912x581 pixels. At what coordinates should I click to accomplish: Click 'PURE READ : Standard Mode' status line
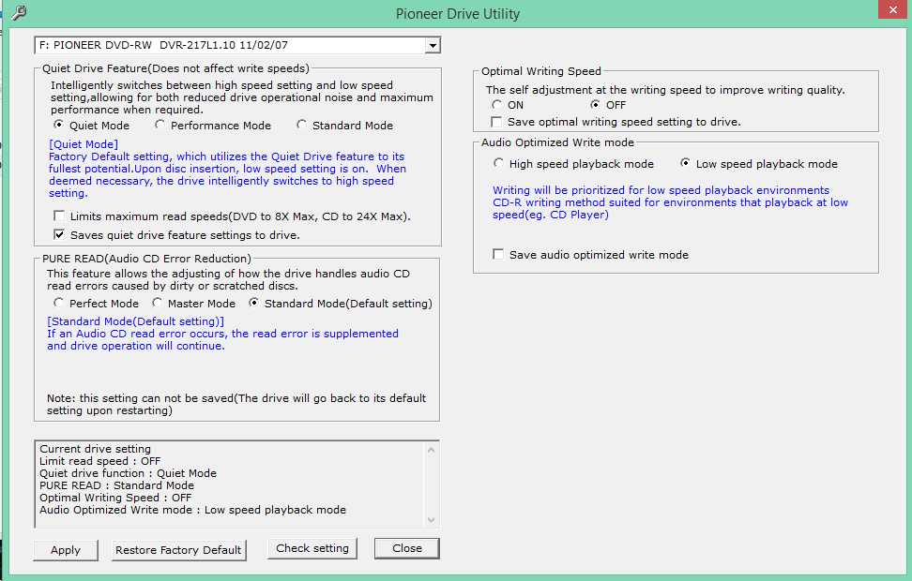[117, 485]
